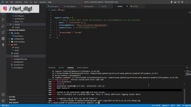Toggle the secondary side bar layout icon
Viewport: 191px width, 107px height.
point(178,2)
